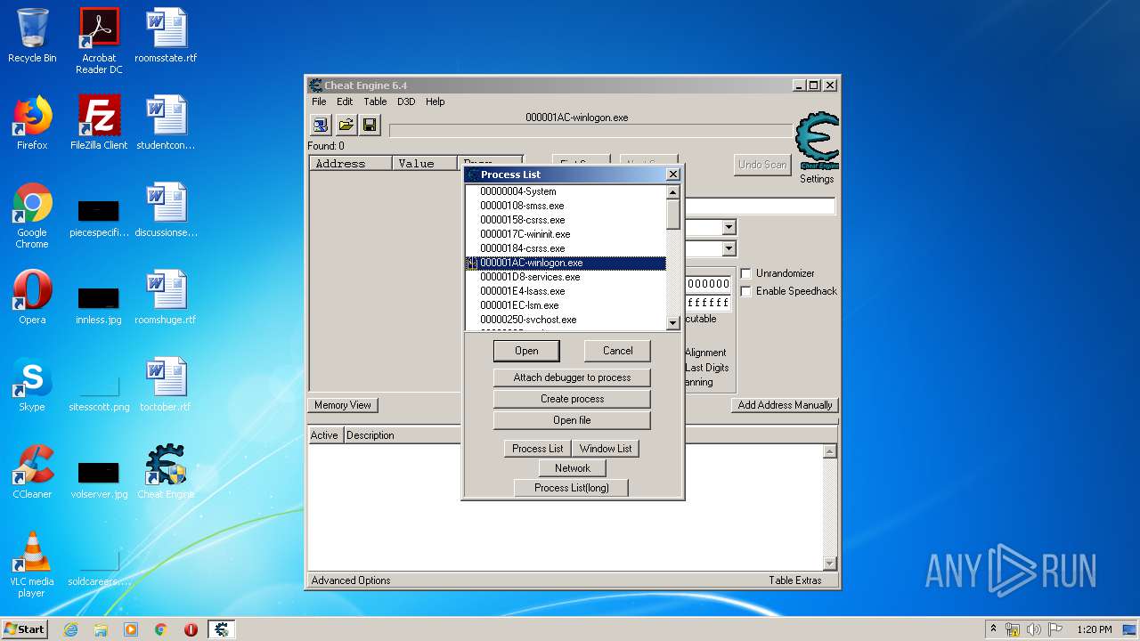This screenshot has height=641, width=1140.
Task: Select roomsstate.rtf desktop file
Action: (x=166, y=36)
